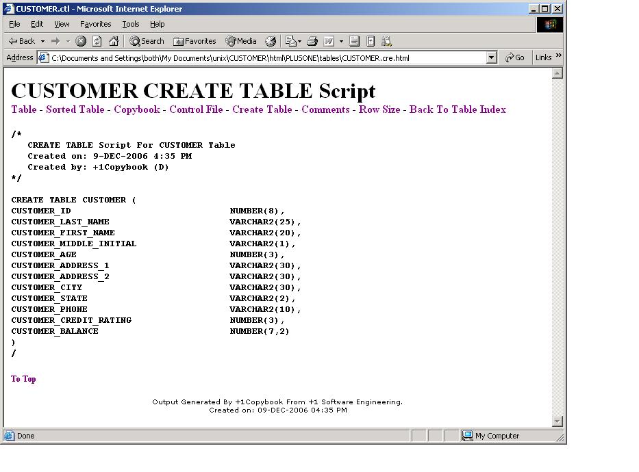
Task: Click the scrollbar down arrow
Action: (557, 421)
